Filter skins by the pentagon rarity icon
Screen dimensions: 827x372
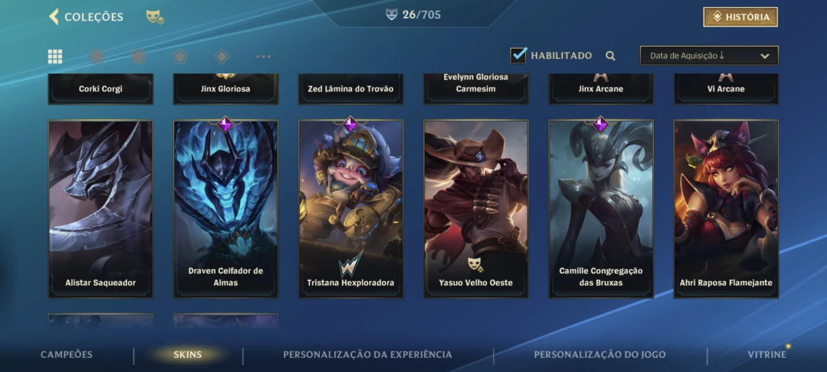tap(180, 57)
